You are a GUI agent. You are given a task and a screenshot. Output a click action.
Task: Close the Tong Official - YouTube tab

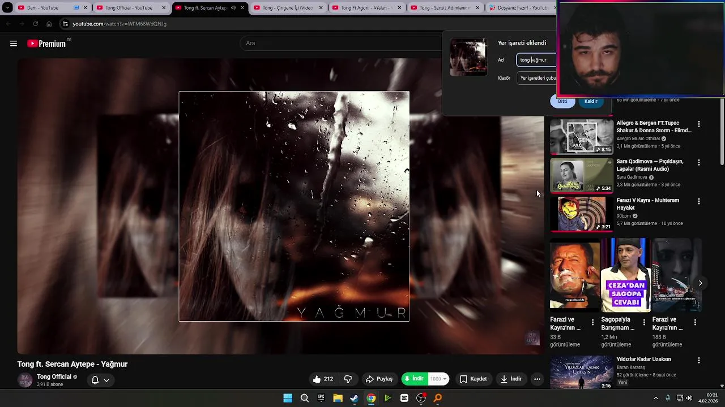point(164,8)
